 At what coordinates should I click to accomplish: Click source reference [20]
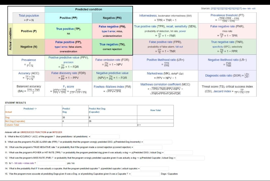point(213,8)
